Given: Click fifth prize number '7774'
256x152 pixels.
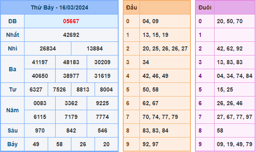Looking at the screenshot, I should tap(102, 117).
